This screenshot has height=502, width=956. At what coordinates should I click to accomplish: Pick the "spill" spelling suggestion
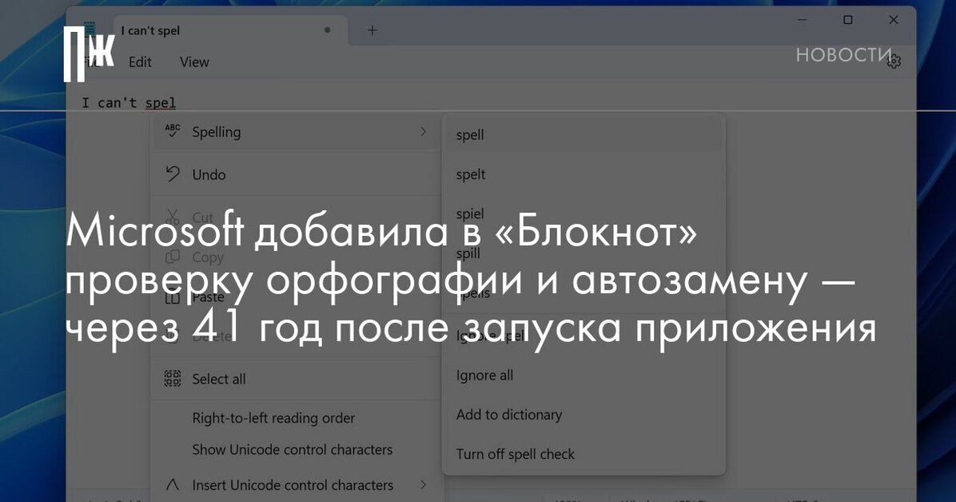[x=584, y=253]
